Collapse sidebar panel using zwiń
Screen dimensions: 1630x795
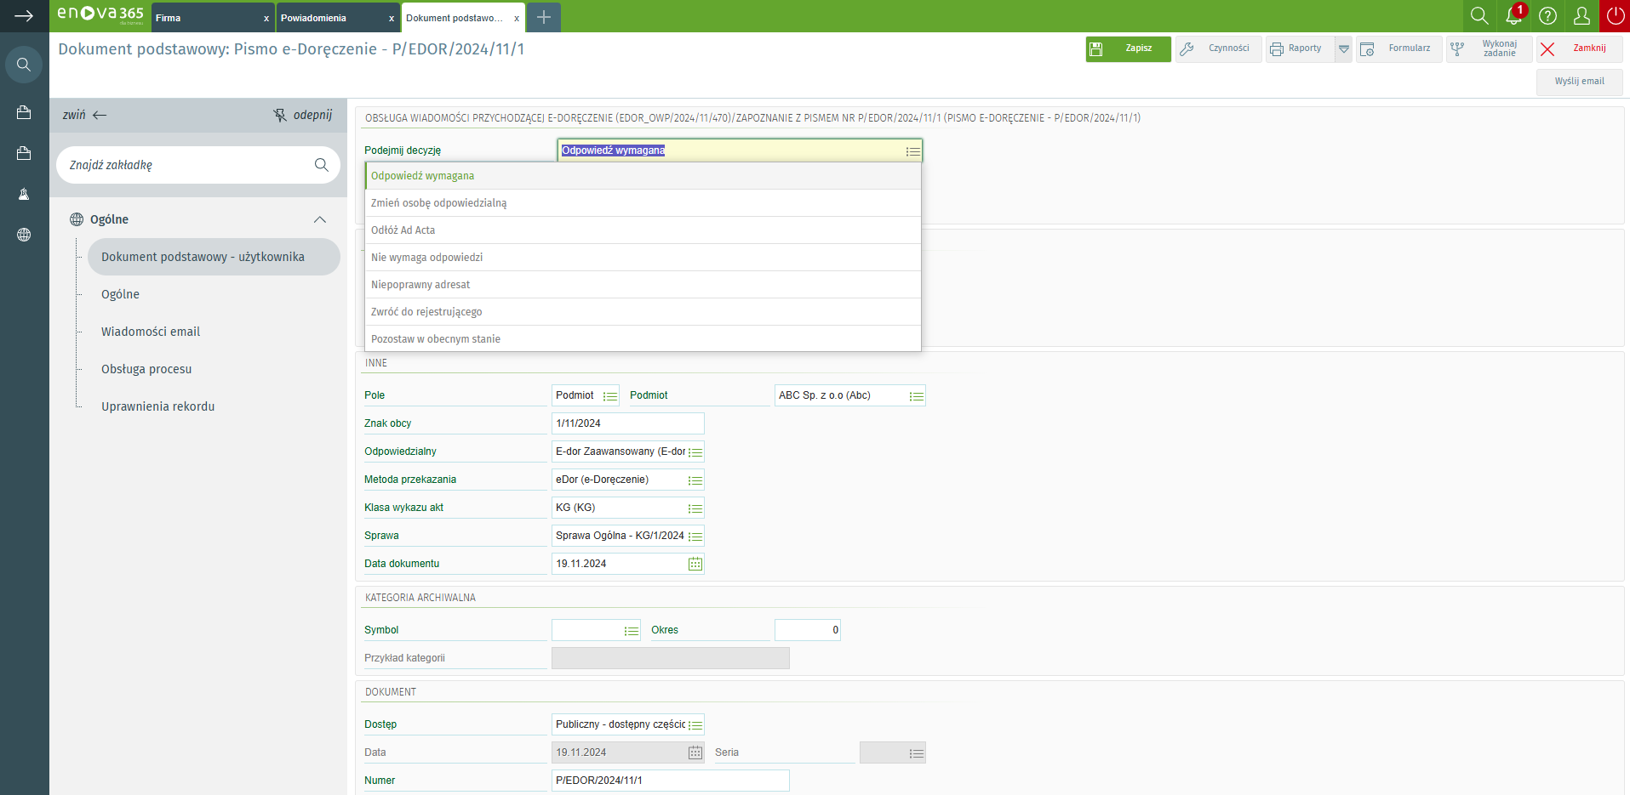[84, 115]
